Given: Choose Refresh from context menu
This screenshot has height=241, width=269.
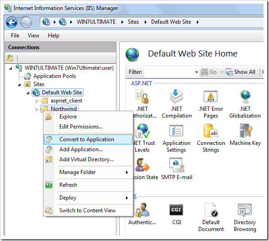Looking at the screenshot, I should click(x=88, y=185).
